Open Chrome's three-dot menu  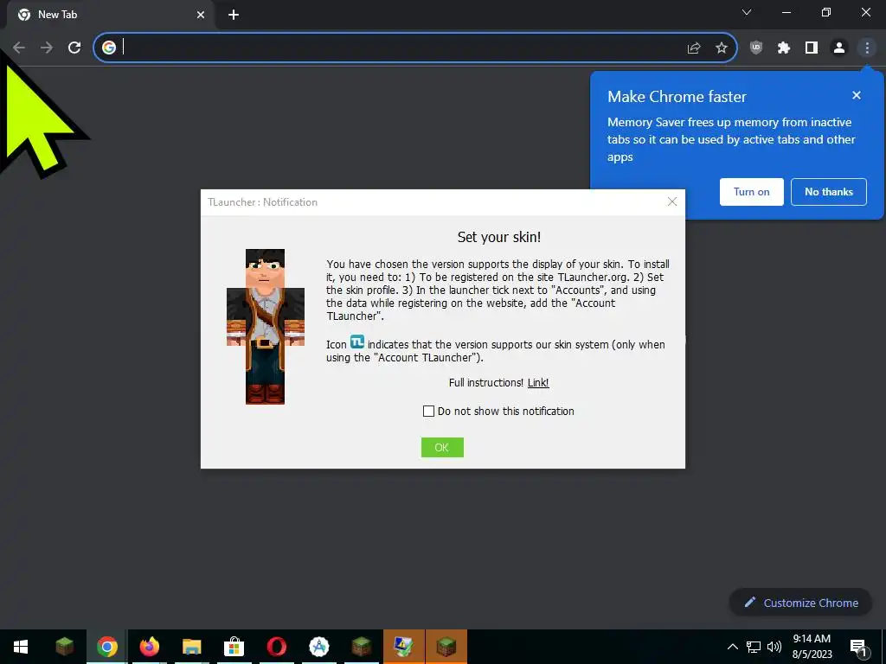[x=867, y=48]
